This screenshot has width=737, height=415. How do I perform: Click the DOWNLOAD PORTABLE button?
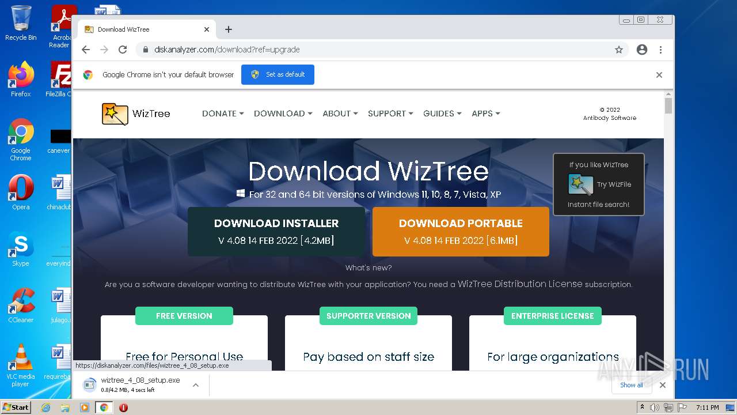pyautogui.click(x=461, y=232)
